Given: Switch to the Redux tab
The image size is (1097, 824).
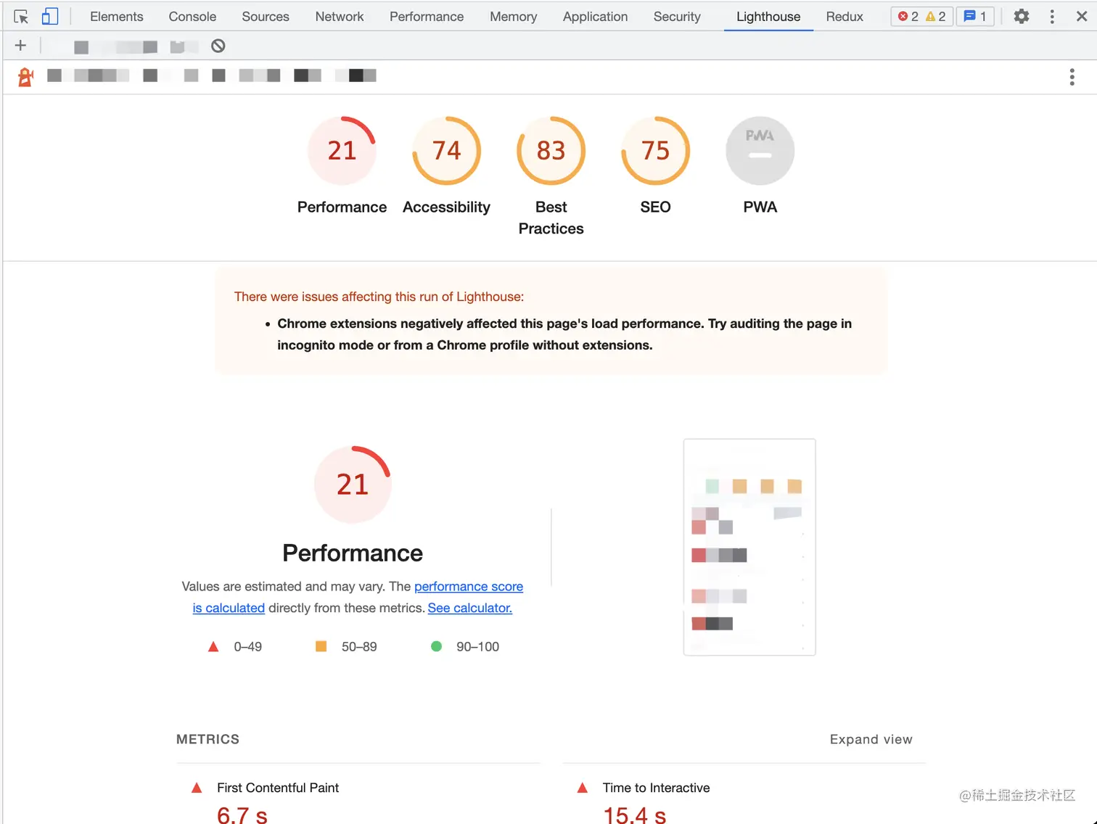Looking at the screenshot, I should 845,16.
